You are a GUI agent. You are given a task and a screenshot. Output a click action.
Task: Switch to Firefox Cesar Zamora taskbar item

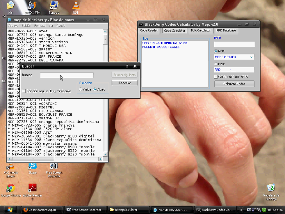click(42, 210)
